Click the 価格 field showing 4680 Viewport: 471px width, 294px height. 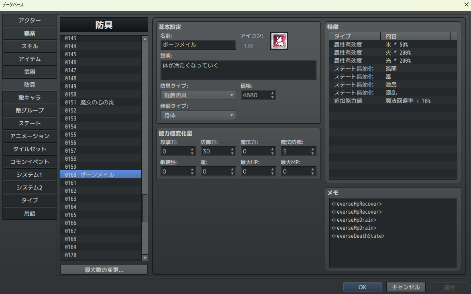tap(255, 95)
